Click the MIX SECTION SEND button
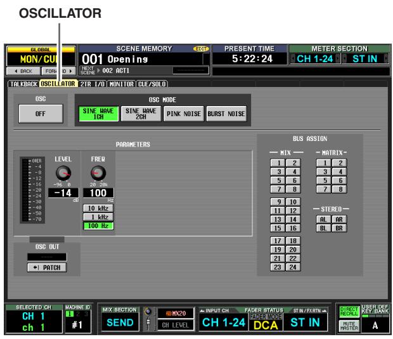393x339 pixels. pyautogui.click(x=120, y=322)
